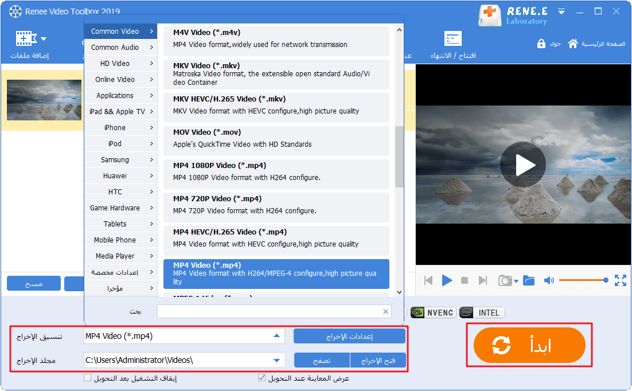
Task: Choose MP4 720P Video format
Action: (276, 207)
